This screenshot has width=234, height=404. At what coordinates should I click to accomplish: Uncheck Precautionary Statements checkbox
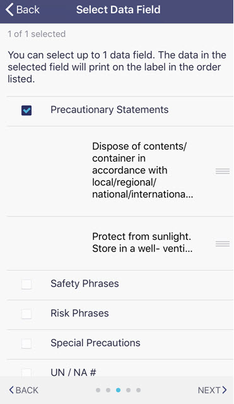(26, 110)
